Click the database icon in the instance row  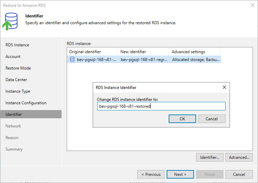pos(72,59)
